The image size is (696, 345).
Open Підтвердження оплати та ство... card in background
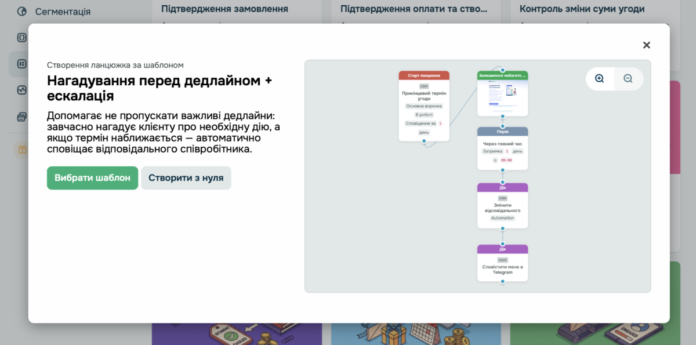point(414,9)
